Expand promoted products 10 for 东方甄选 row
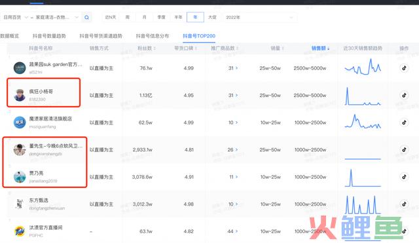 click(233, 204)
